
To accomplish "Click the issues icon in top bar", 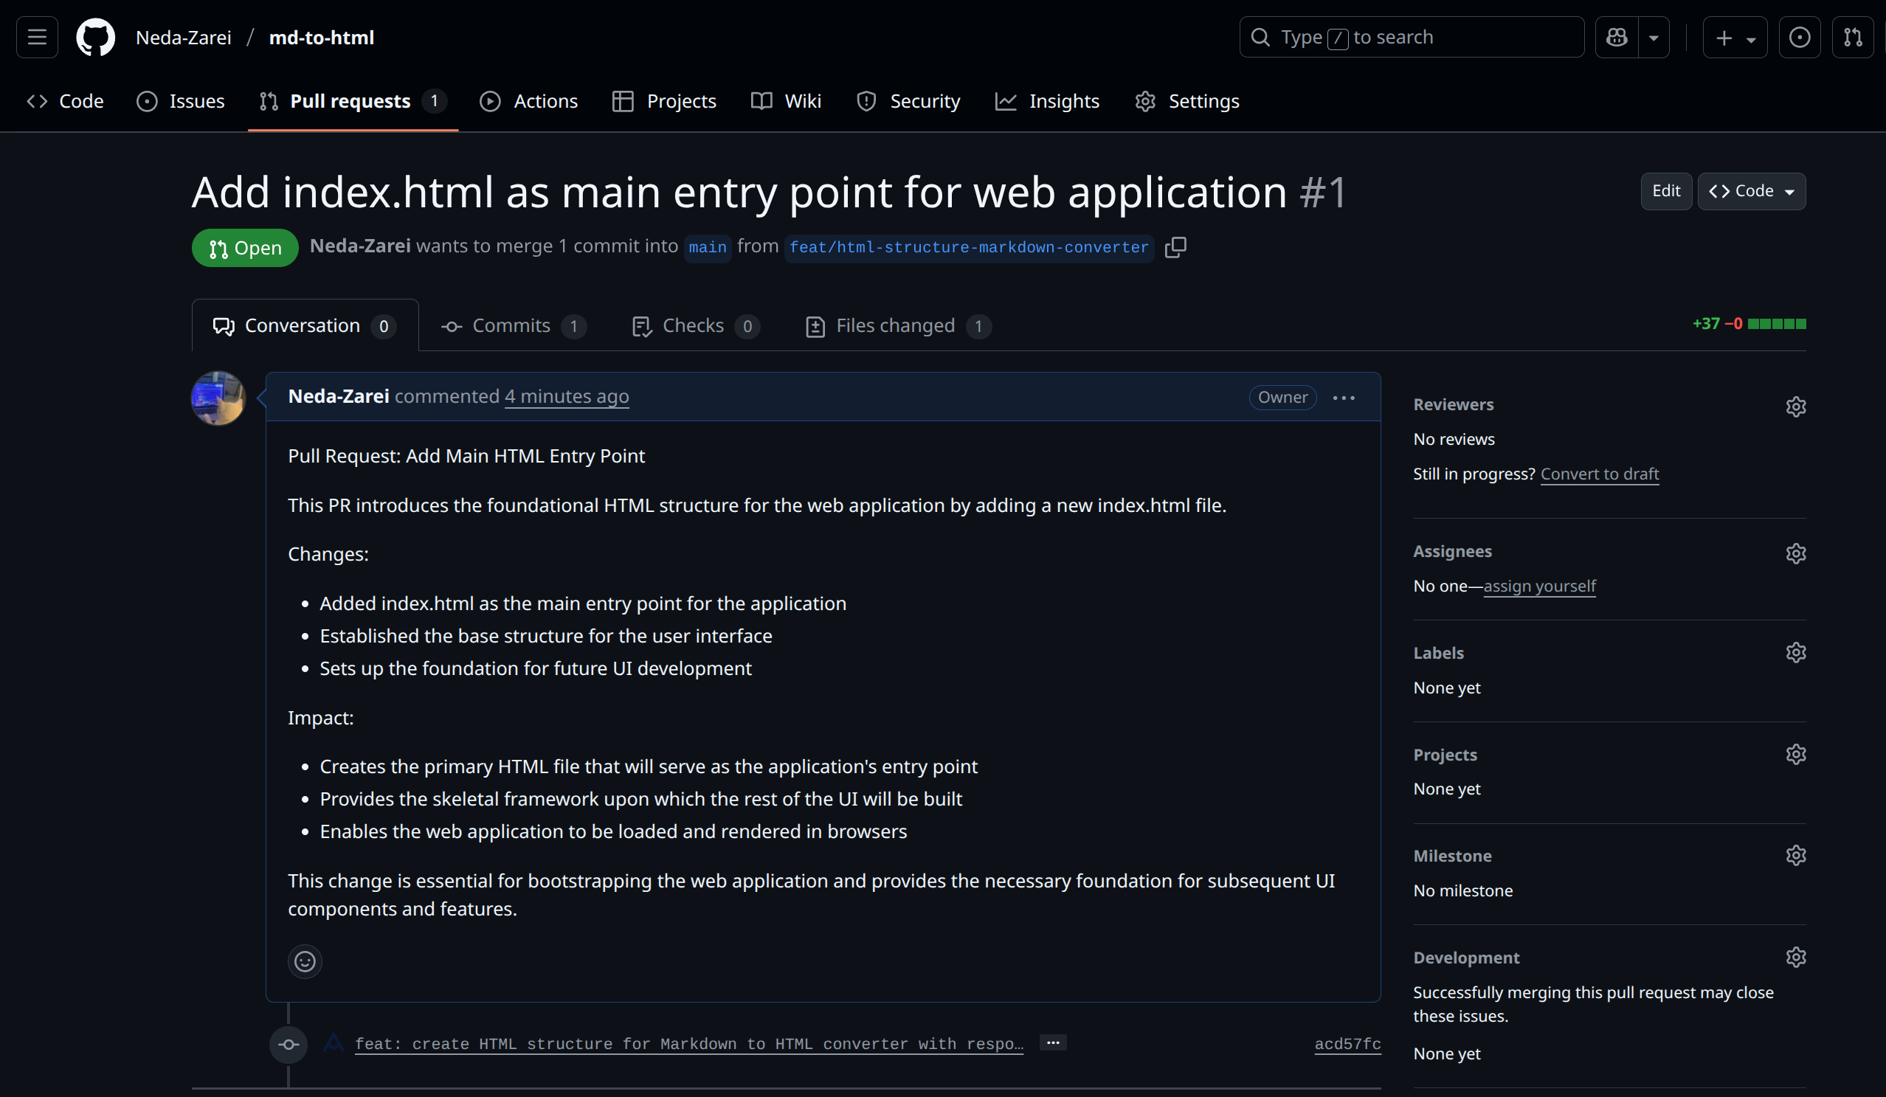I will tap(1799, 37).
